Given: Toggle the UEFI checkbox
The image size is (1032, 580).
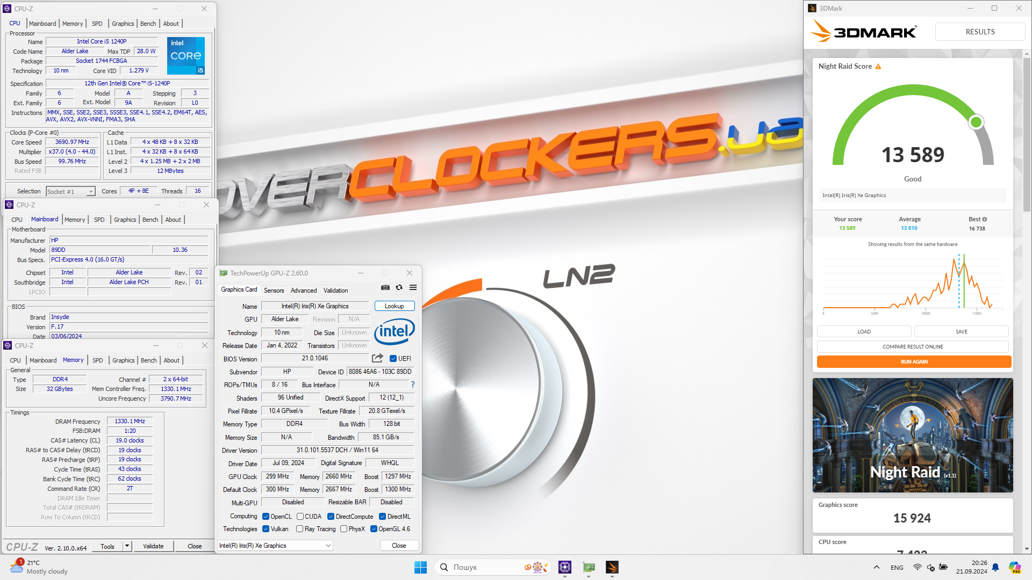Looking at the screenshot, I should pyautogui.click(x=393, y=359).
